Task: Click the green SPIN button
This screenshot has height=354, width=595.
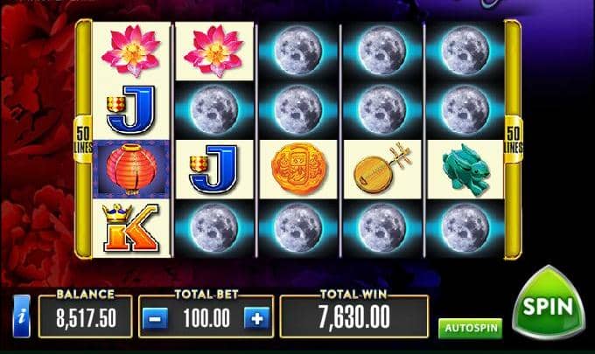Action: (549, 303)
